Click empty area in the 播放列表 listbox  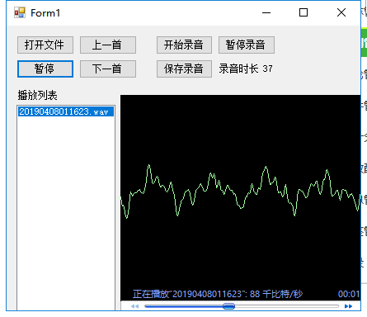[x=66, y=212]
